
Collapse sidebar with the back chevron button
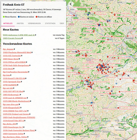tap(71, 4)
